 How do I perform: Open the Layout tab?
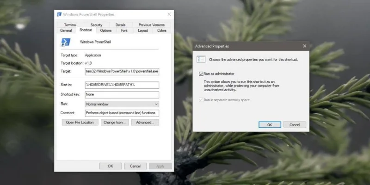[x=143, y=31]
